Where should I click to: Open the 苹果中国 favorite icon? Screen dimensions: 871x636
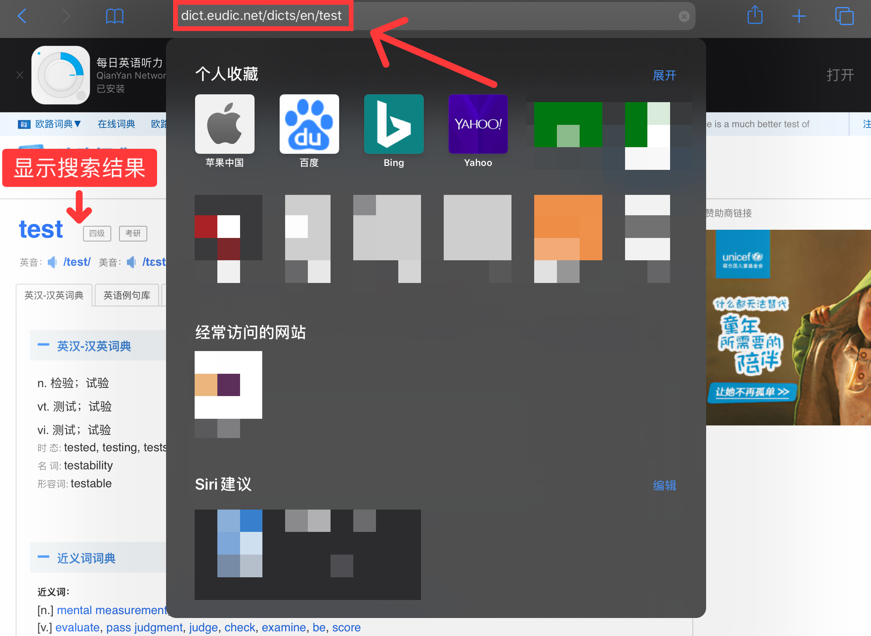click(x=225, y=124)
